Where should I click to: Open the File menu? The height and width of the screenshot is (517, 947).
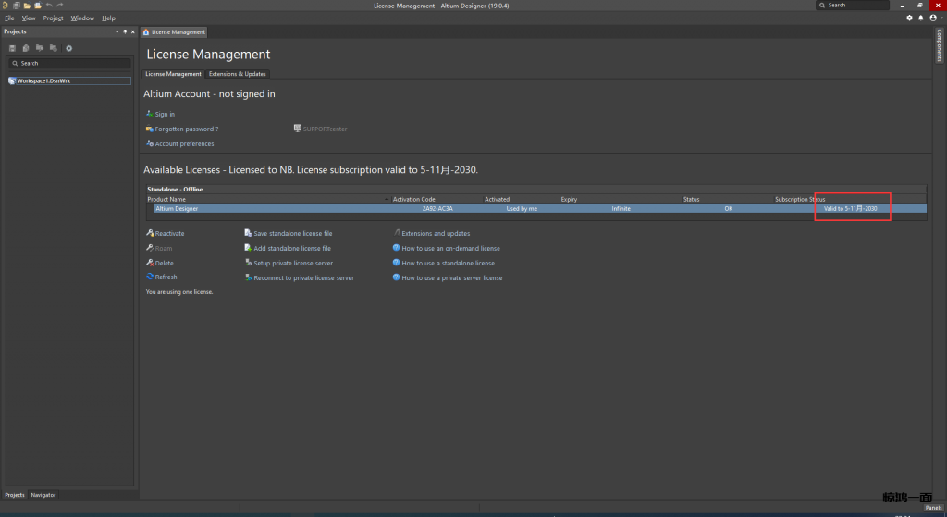[x=9, y=18]
